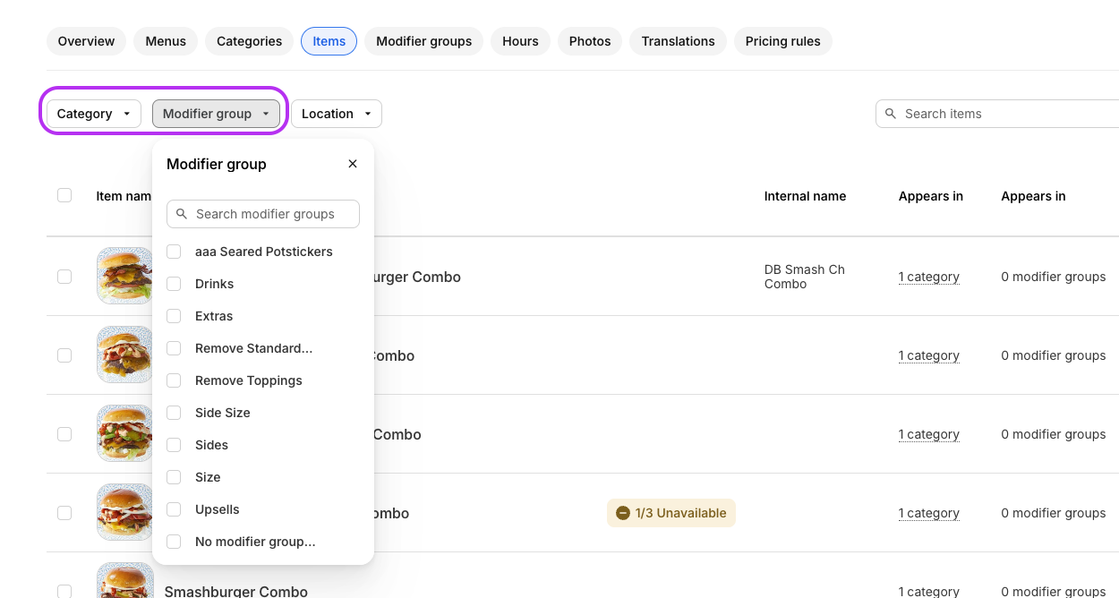Close the Modifier group popup

pos(353,164)
